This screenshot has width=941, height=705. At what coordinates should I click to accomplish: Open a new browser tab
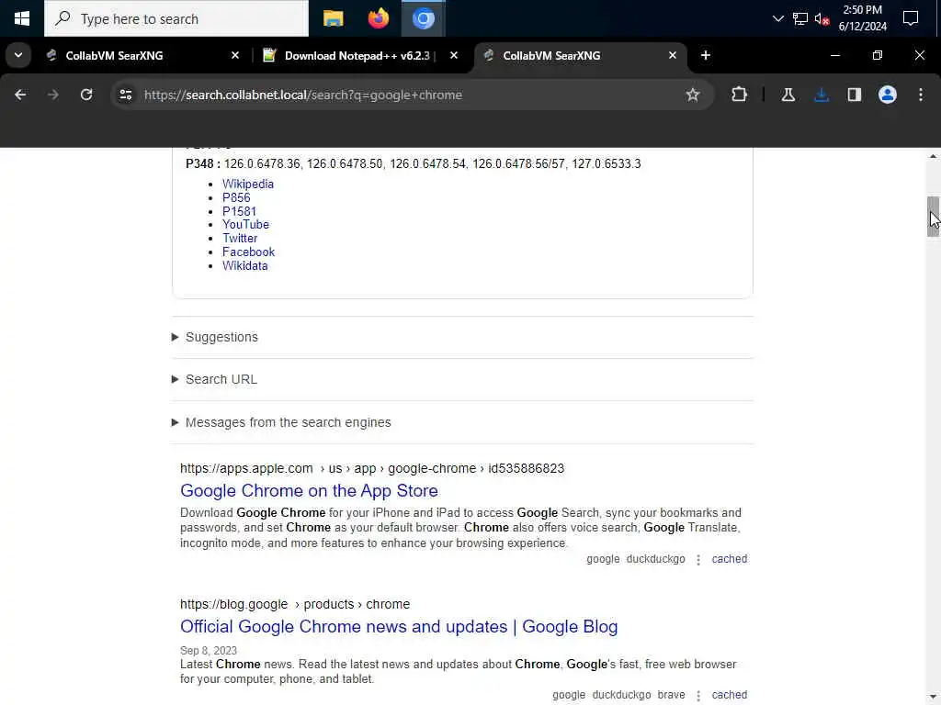[x=706, y=55]
